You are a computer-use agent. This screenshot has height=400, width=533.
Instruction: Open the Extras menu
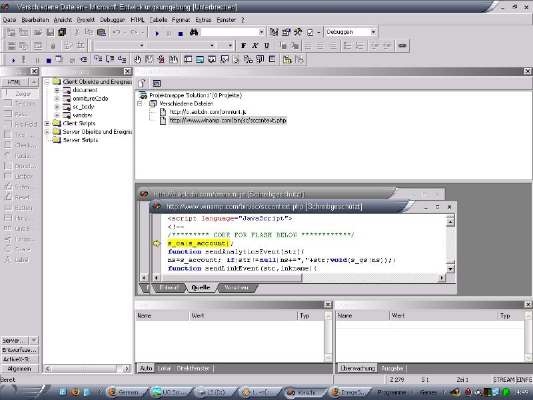pyautogui.click(x=203, y=20)
